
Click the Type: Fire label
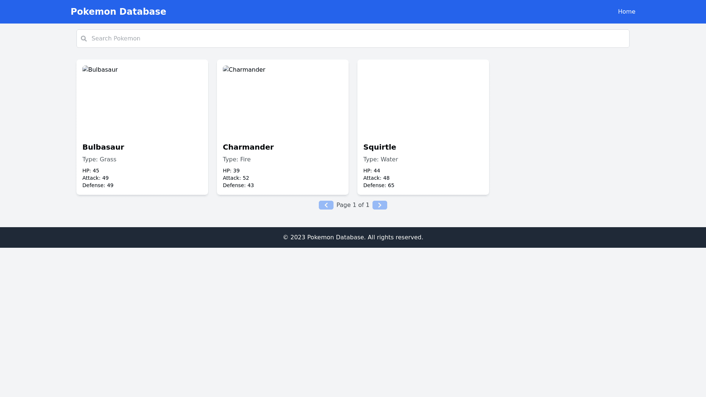point(236,160)
